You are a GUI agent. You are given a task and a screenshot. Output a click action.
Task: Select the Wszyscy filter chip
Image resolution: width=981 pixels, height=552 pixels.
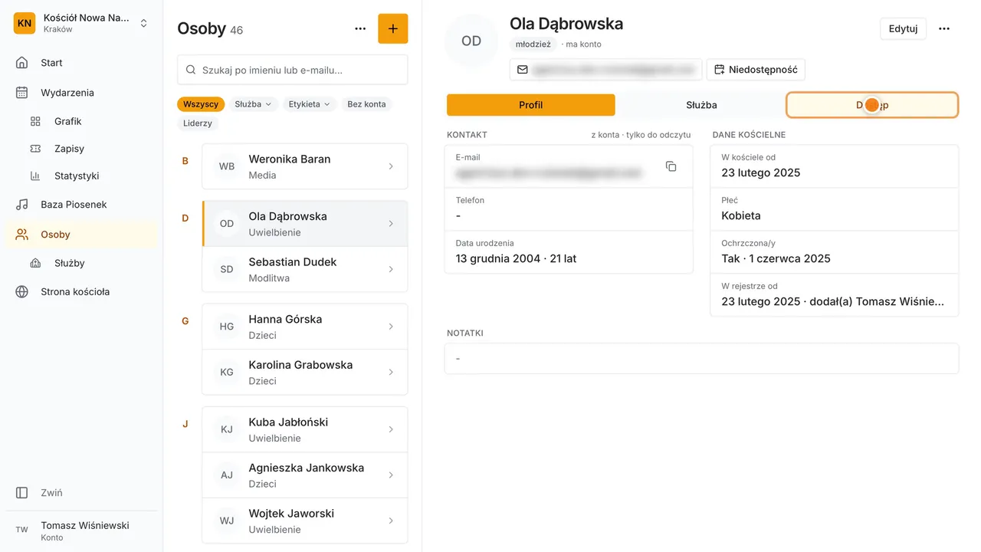(x=201, y=104)
